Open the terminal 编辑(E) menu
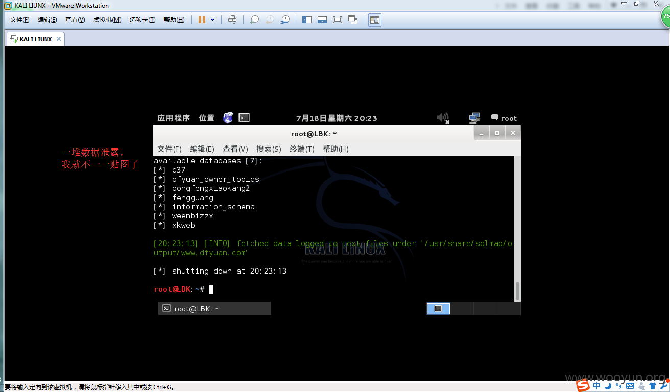This screenshot has width=670, height=392. pos(202,149)
